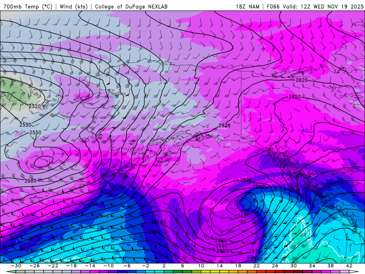Click the 2520 height contour label
This screenshot has height=274, width=365.
(35, 106)
